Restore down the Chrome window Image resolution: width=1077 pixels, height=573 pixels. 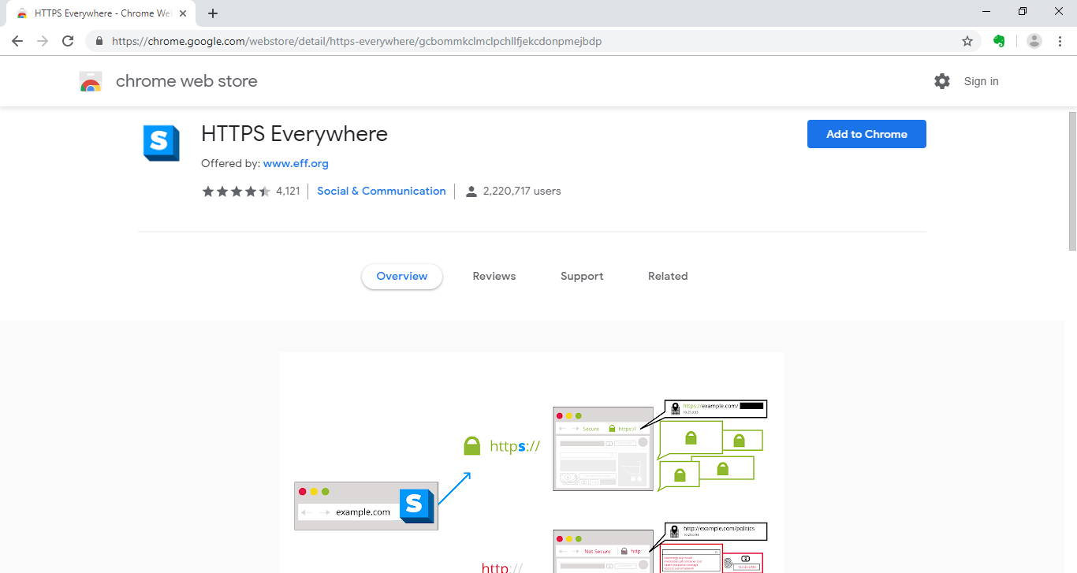(x=1023, y=11)
